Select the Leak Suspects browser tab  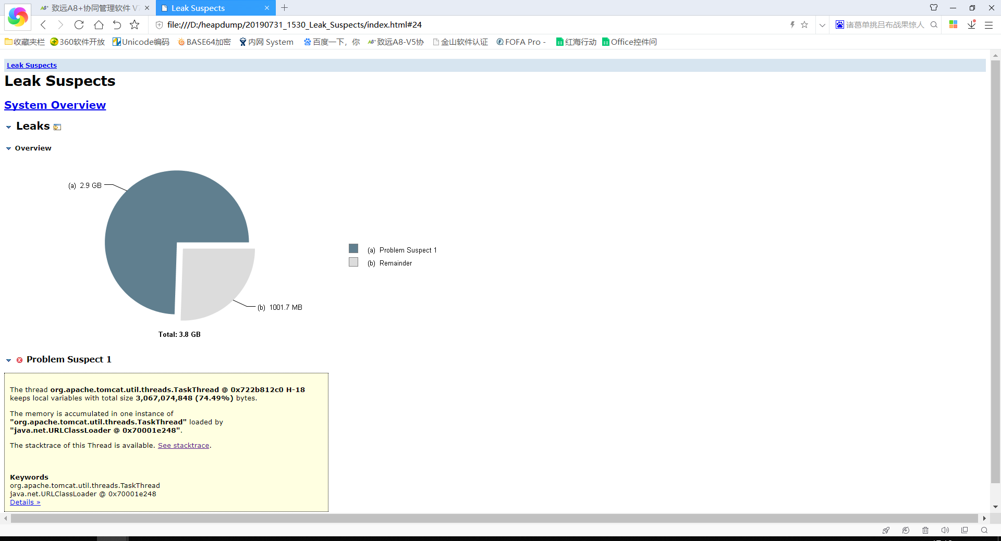214,8
